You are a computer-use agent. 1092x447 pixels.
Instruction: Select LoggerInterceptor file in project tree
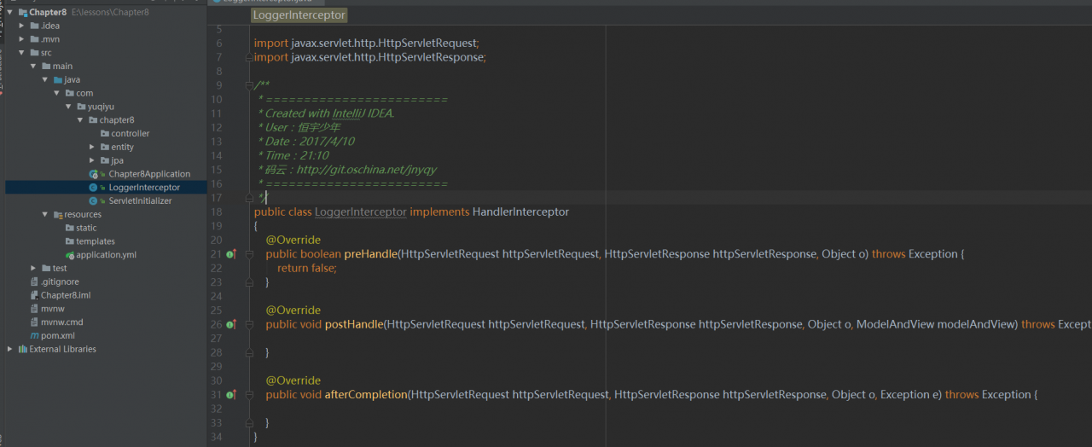[144, 188]
